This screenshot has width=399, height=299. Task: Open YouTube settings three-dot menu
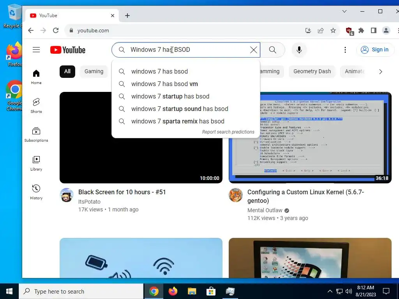345,50
